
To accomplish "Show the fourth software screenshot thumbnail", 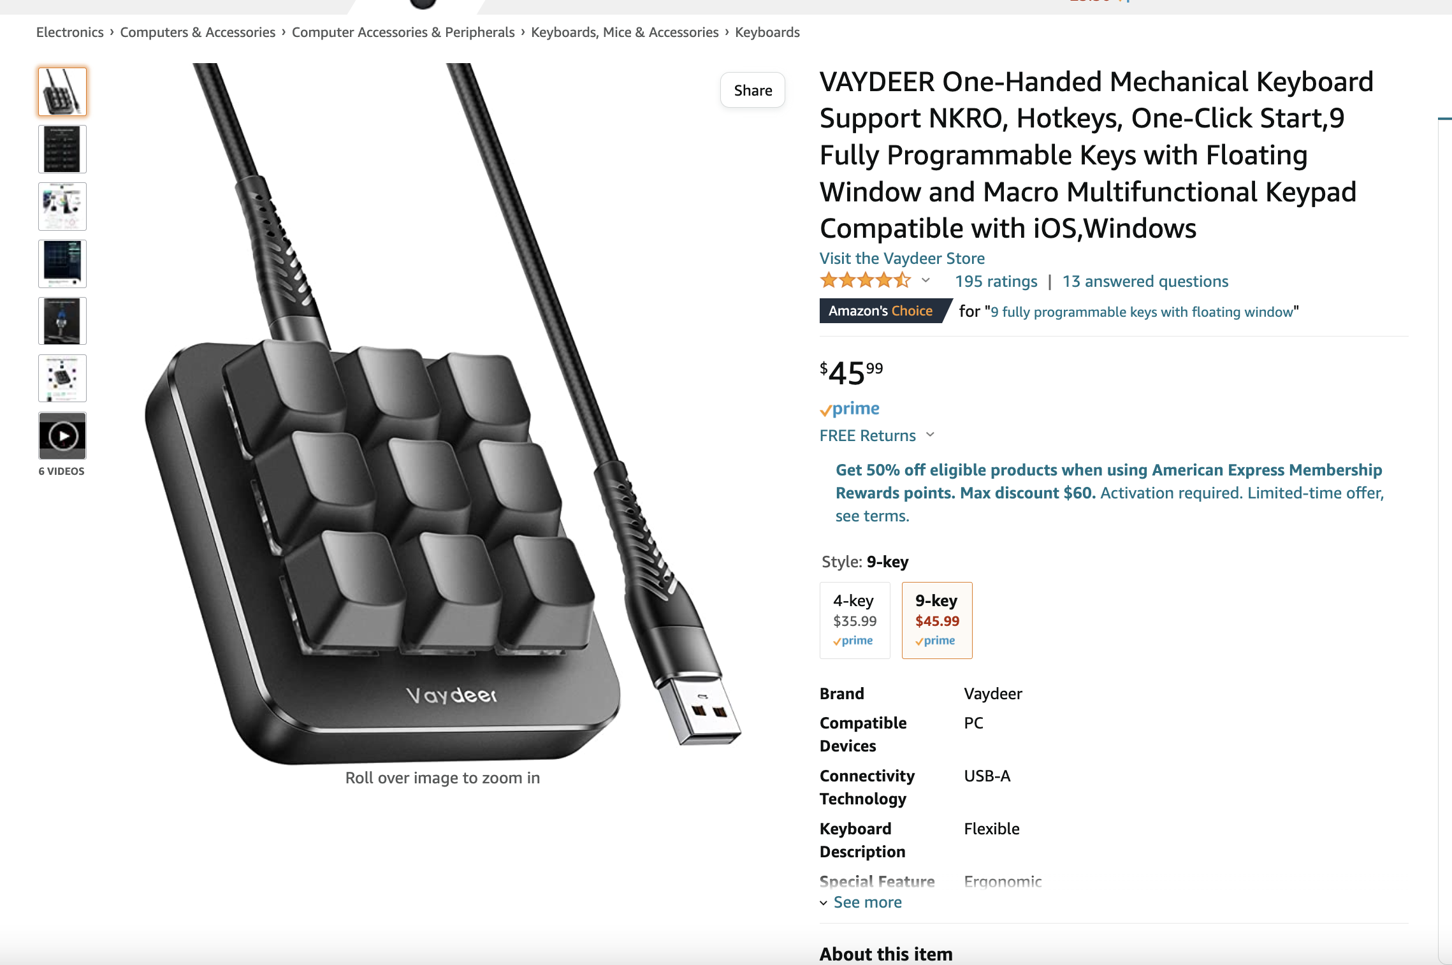I will [62, 264].
